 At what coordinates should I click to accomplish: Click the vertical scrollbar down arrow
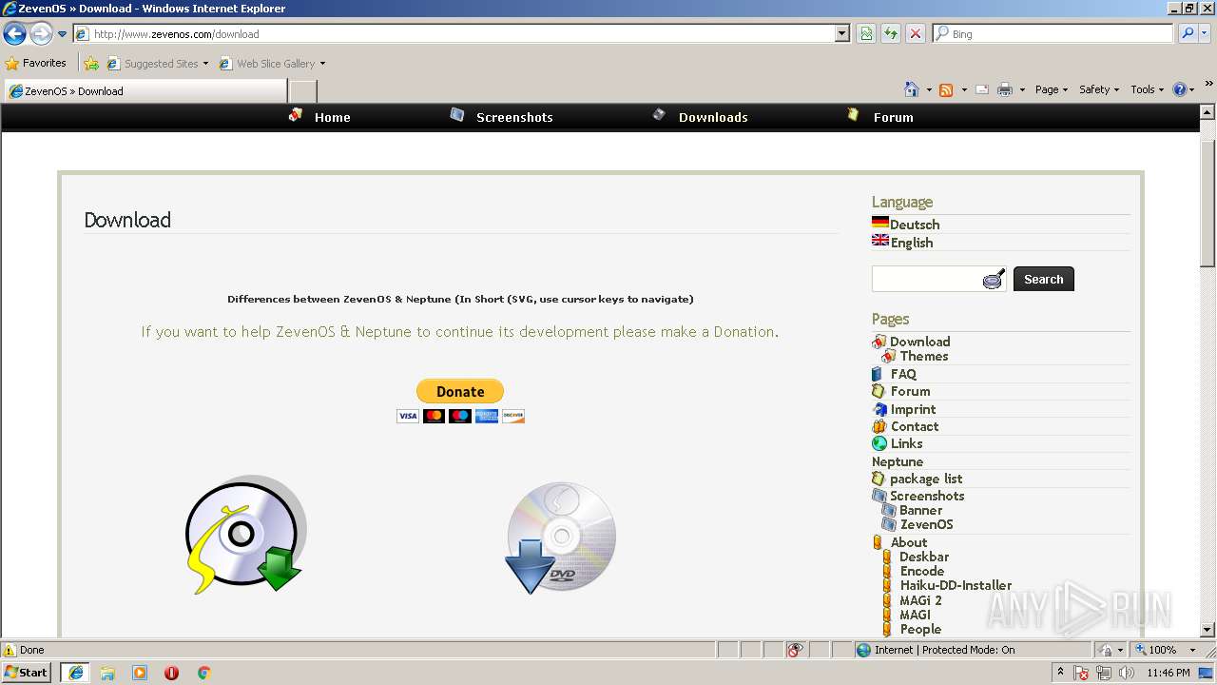coord(1207,629)
